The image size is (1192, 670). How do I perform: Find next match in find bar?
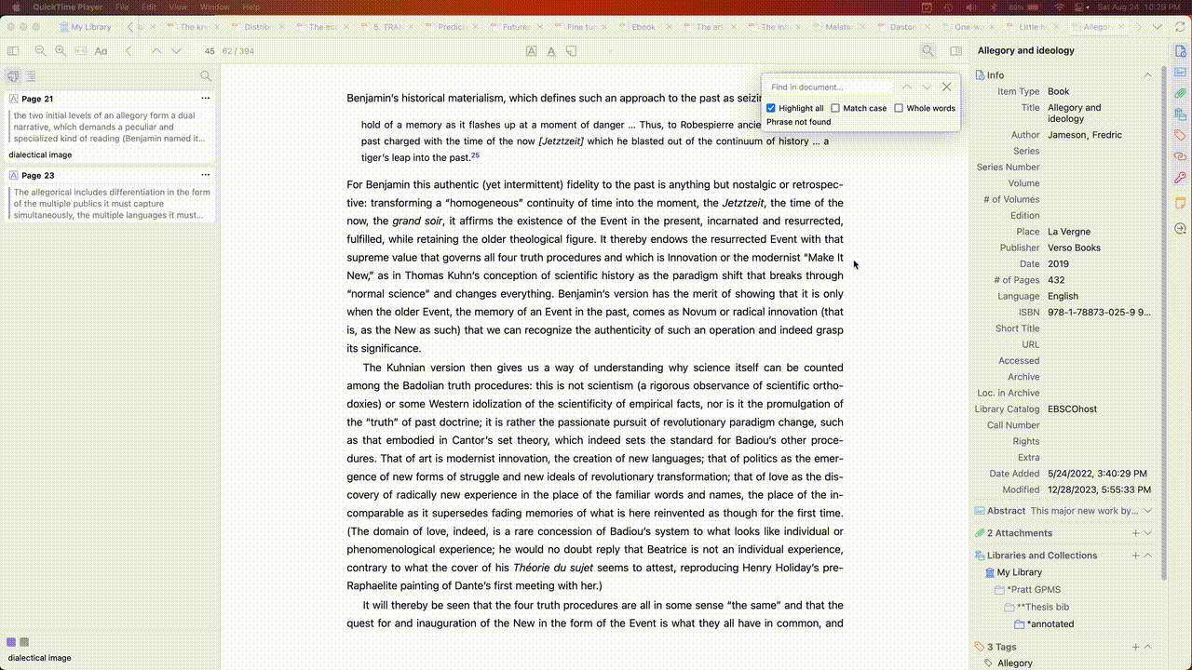coord(927,87)
